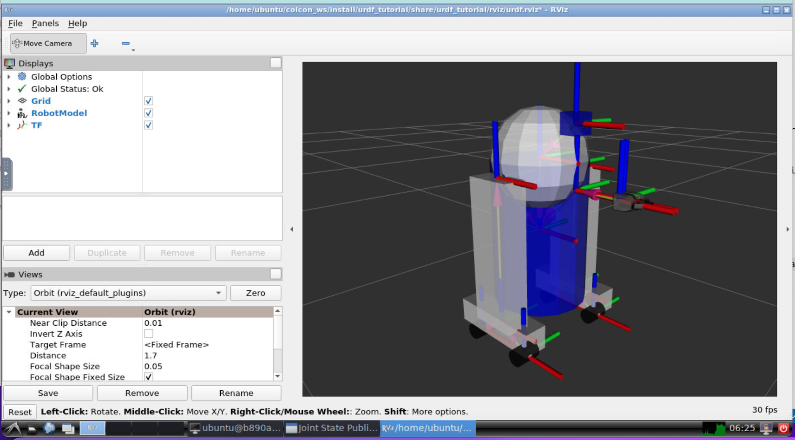Enable the Invert Z Axis checkbox

point(149,334)
